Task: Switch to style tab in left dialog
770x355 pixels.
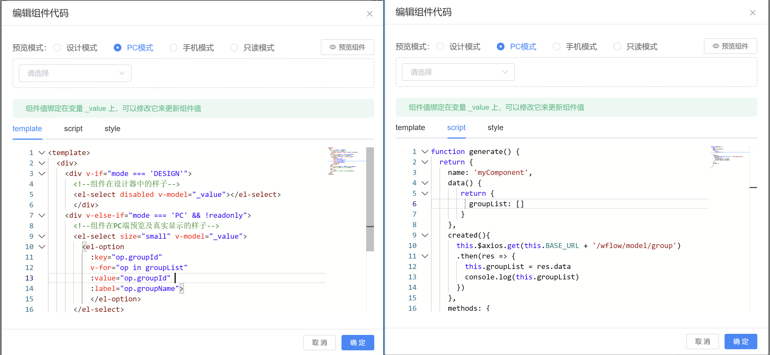Action: pos(112,129)
